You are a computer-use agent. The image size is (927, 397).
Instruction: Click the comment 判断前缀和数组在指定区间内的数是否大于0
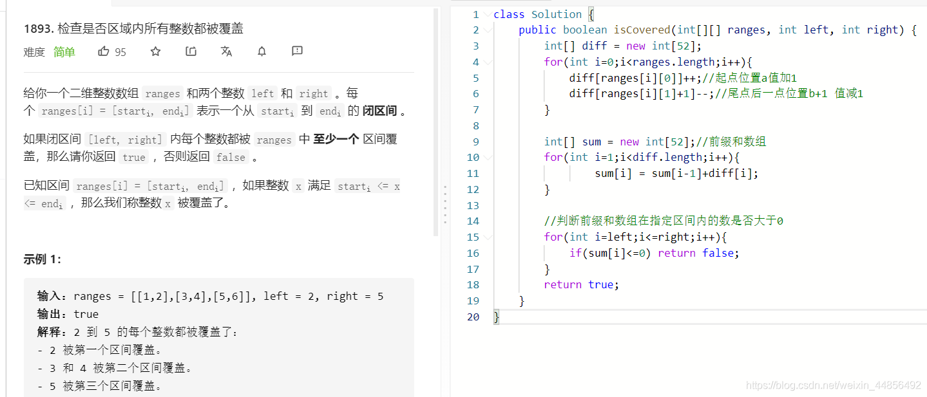tap(664, 221)
